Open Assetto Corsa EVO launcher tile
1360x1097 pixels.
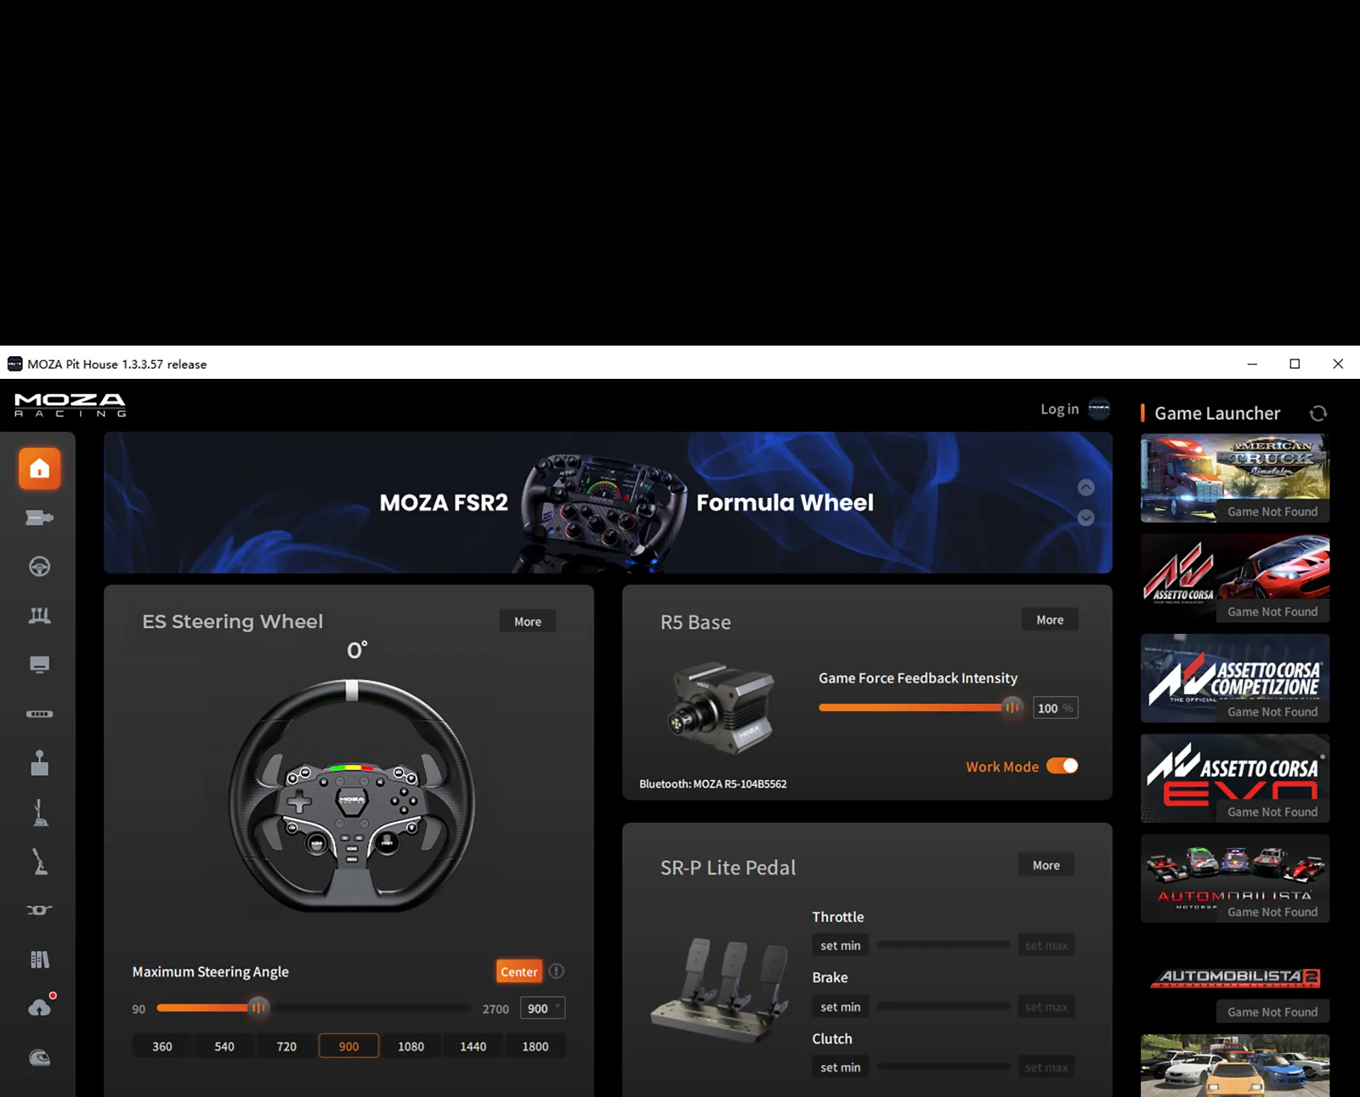point(1235,778)
